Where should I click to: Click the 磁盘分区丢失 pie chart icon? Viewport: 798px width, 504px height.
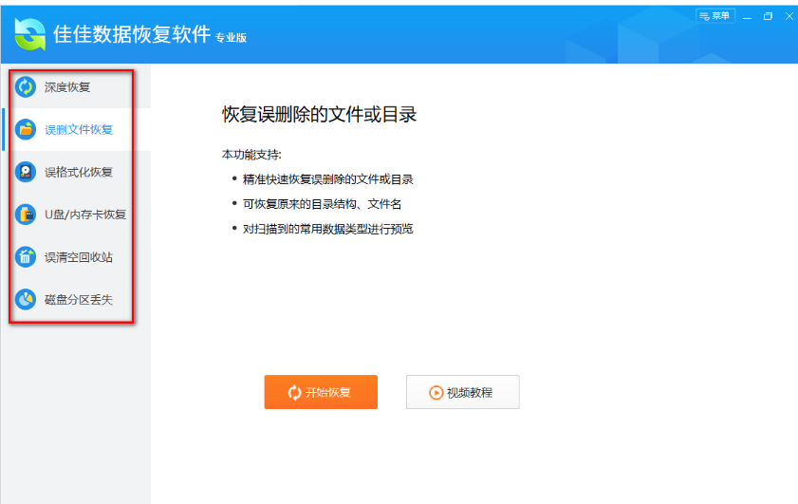pyautogui.click(x=26, y=299)
